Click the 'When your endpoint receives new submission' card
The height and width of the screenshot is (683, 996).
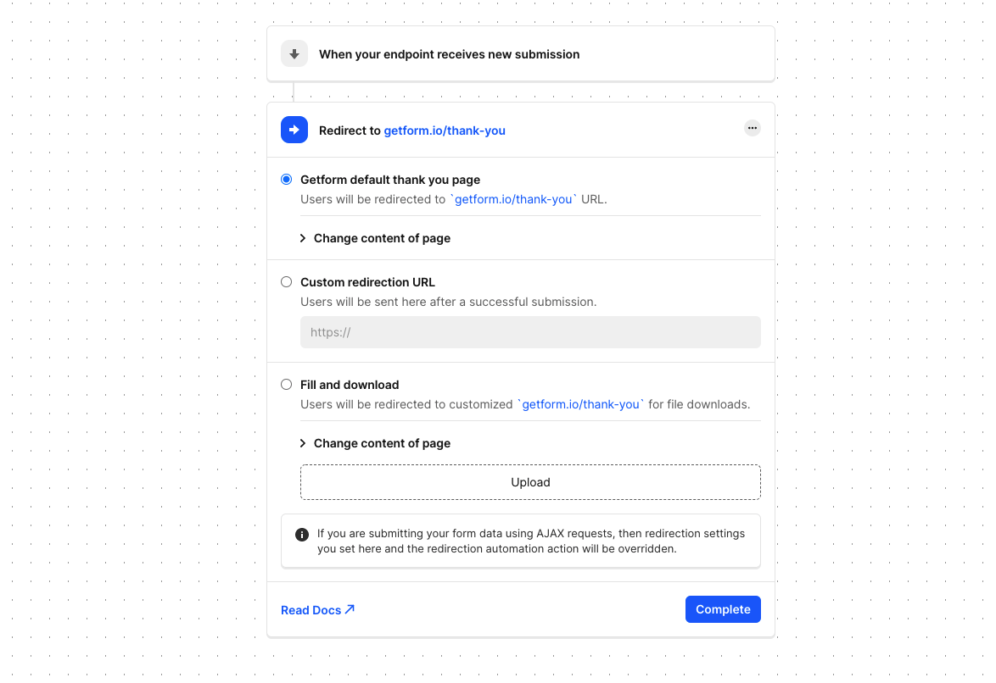click(521, 54)
